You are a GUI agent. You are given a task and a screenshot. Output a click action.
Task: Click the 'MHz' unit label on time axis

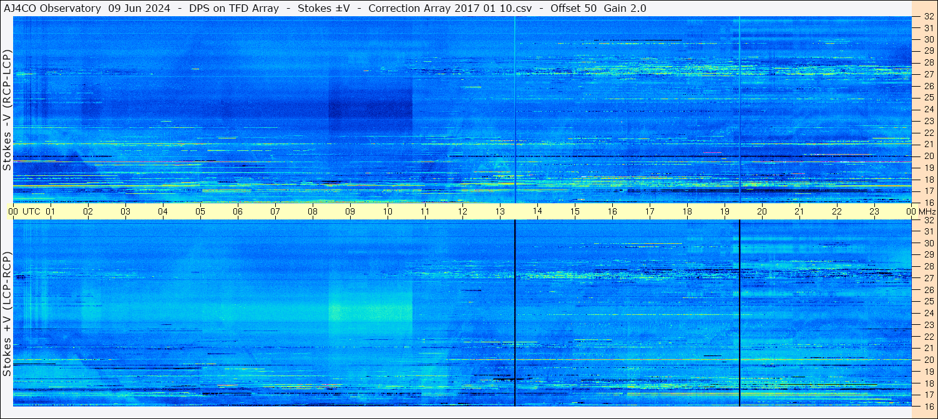pos(926,211)
